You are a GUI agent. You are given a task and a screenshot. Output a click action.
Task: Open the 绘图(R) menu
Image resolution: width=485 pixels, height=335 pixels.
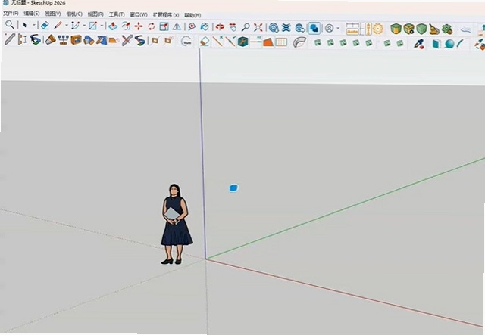95,14
